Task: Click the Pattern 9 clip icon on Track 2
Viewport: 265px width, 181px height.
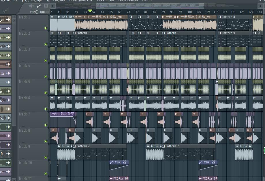Action: (x=219, y=33)
